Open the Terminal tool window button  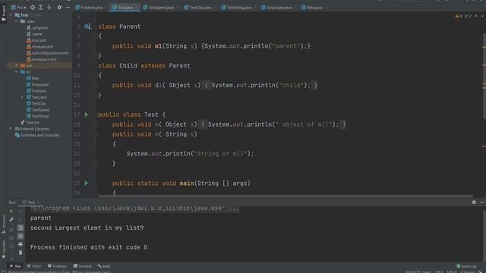(83, 266)
